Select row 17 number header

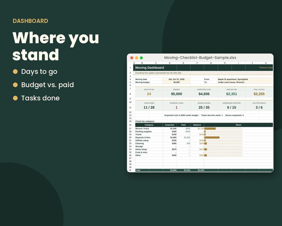(130, 128)
